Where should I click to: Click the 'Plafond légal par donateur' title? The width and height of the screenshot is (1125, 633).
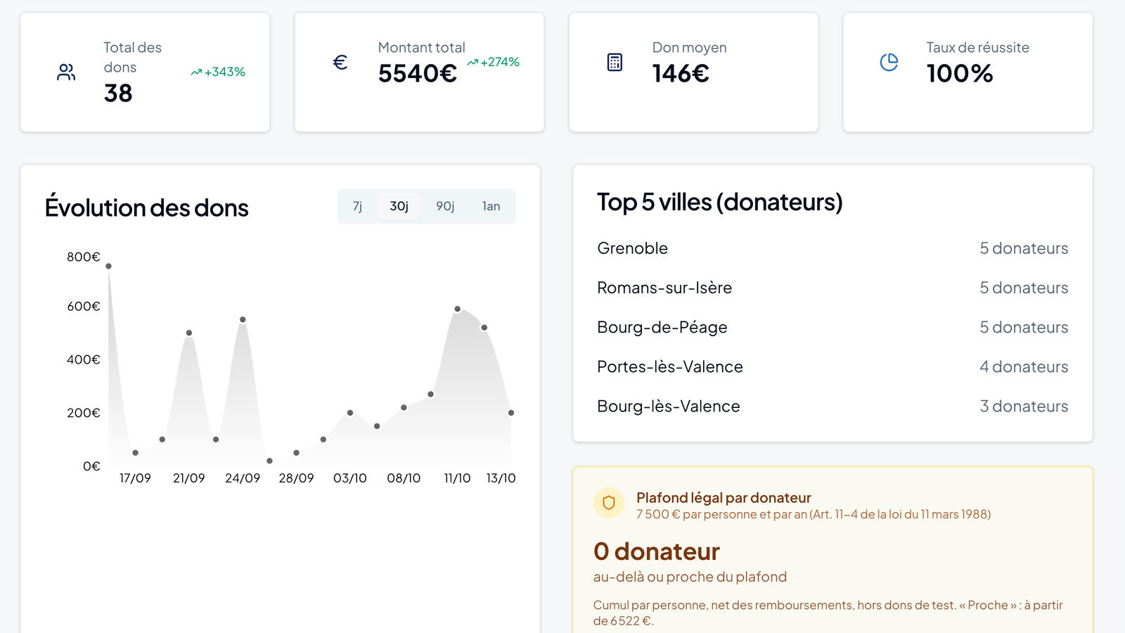[x=724, y=497]
